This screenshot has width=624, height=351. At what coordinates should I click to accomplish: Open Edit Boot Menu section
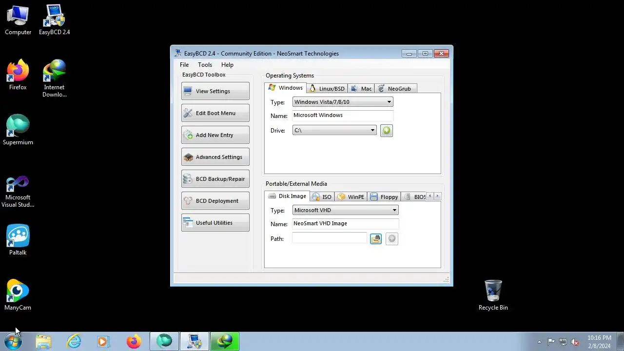click(215, 113)
